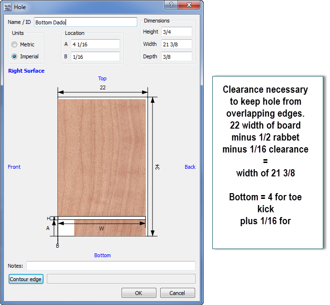Click the Hole dialog app icon
The height and width of the screenshot is (305, 330).
[x=7, y=7]
